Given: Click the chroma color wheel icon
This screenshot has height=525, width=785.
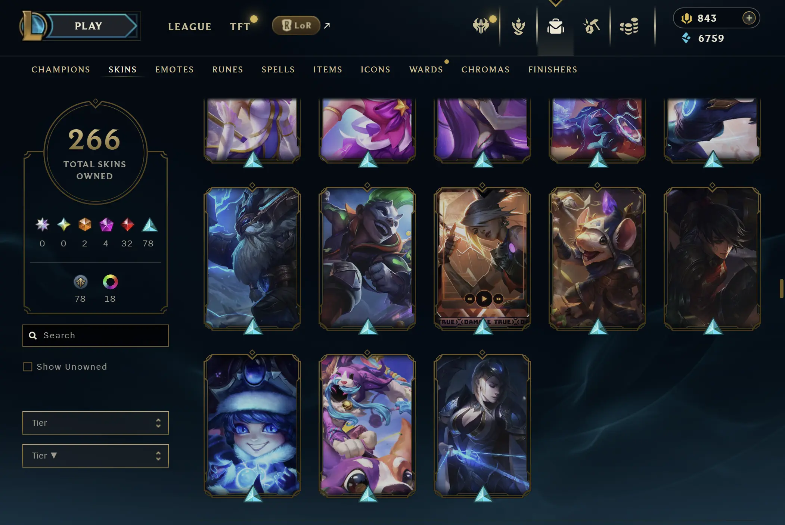Looking at the screenshot, I should tap(110, 282).
